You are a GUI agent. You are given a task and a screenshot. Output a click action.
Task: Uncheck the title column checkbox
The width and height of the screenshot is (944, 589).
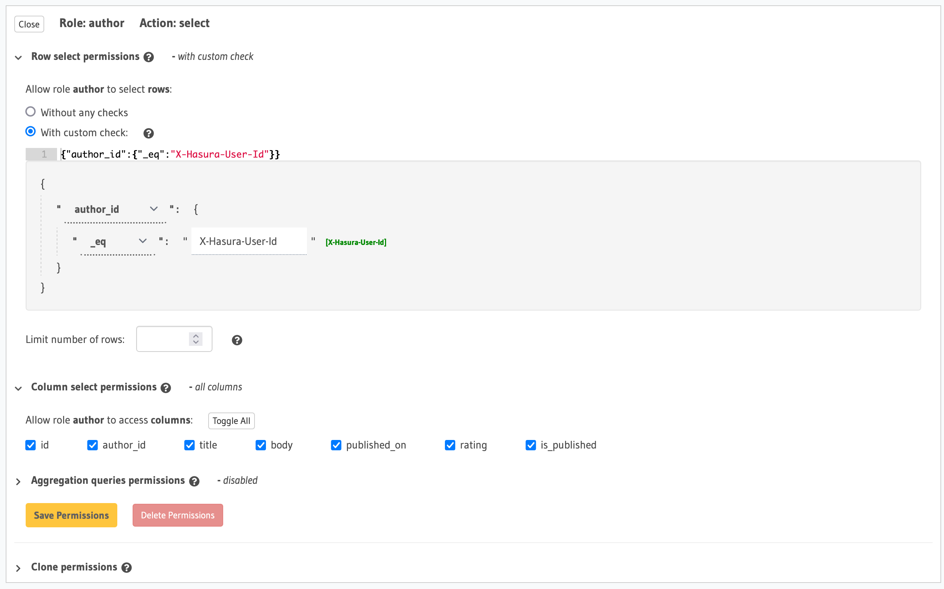(190, 445)
